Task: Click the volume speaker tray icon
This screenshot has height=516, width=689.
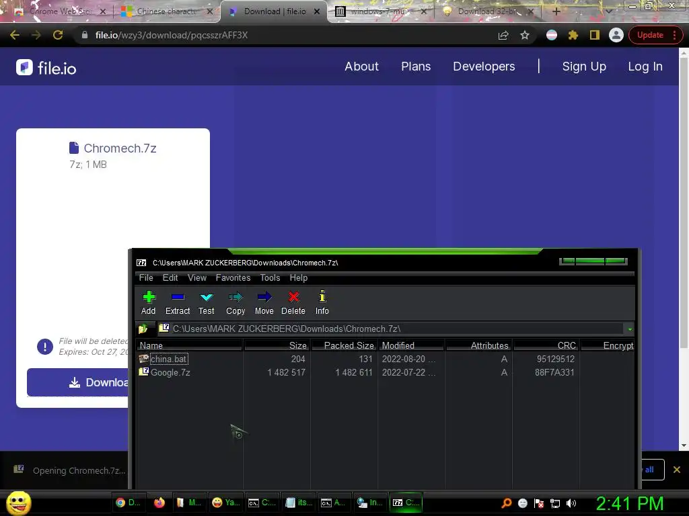Action: 571,503
